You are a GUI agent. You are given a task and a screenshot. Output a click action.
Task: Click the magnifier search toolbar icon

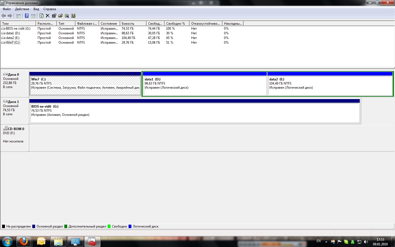point(67,16)
